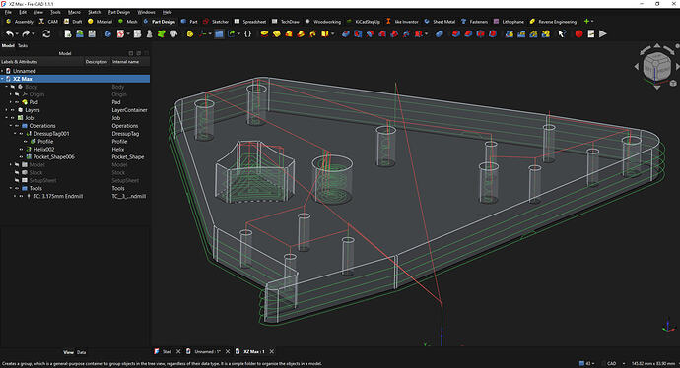Toggle visibility of TC: 3.175mm Endmill
The width and height of the screenshot is (680, 368).
click(22, 196)
